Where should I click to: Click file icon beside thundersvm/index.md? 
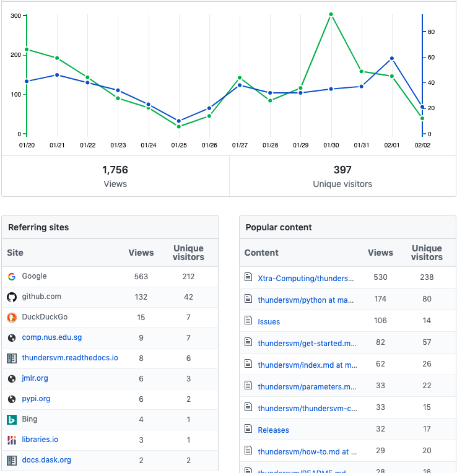pyautogui.click(x=248, y=363)
